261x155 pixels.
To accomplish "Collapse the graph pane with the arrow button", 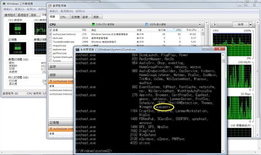I will point(215,24).
